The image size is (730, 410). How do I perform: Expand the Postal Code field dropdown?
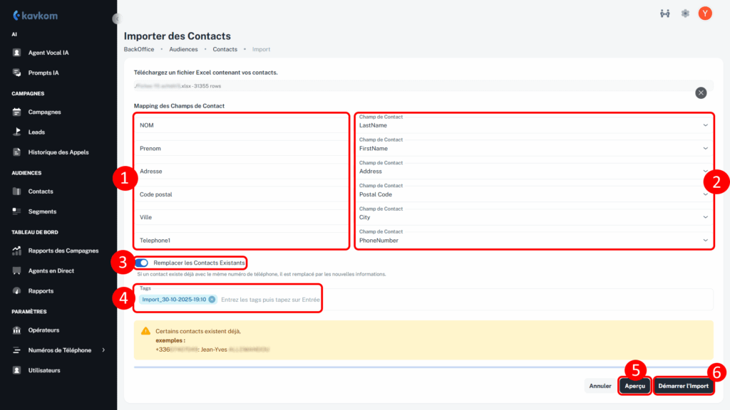click(705, 194)
